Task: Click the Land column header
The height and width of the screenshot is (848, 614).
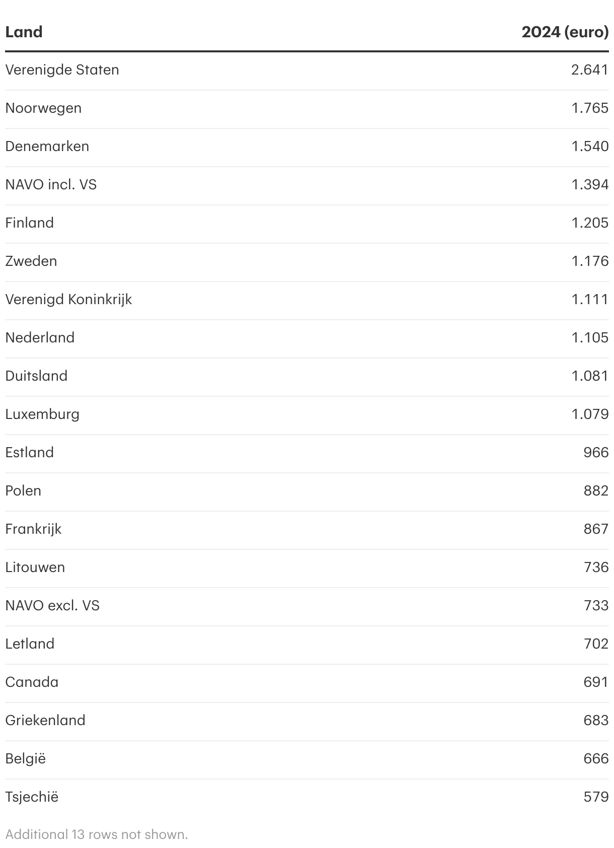Action: (24, 32)
